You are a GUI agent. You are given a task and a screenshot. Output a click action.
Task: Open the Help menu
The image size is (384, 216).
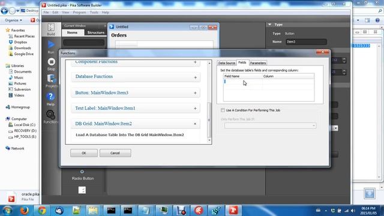point(106,12)
